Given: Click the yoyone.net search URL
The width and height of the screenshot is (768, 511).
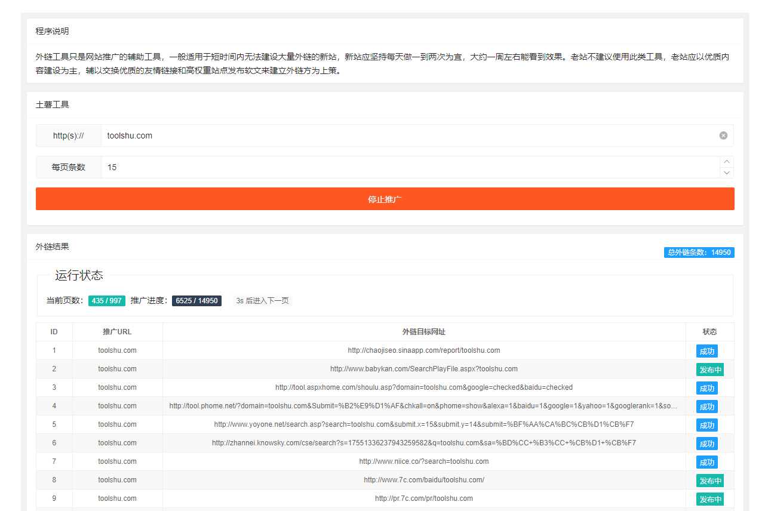Looking at the screenshot, I should click(424, 424).
